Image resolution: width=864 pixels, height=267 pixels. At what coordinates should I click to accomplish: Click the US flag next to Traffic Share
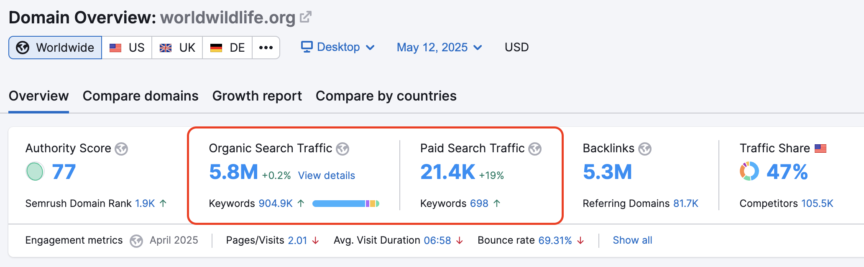pos(821,148)
